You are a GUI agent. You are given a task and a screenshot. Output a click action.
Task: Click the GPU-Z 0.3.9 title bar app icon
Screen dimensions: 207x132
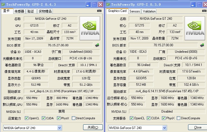pos(108,5)
